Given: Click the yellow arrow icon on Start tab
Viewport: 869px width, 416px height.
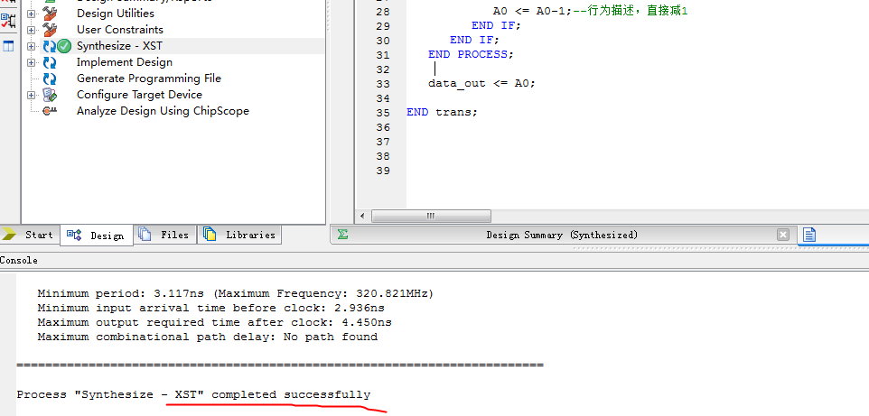Looking at the screenshot, I should click(9, 235).
